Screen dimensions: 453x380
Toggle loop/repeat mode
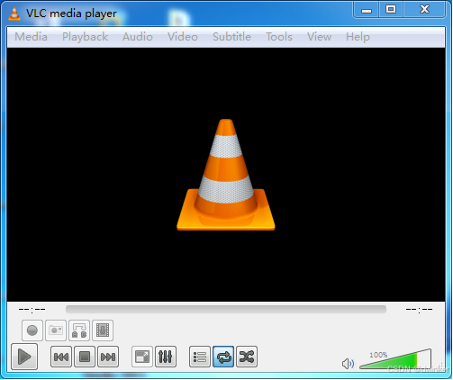click(223, 357)
